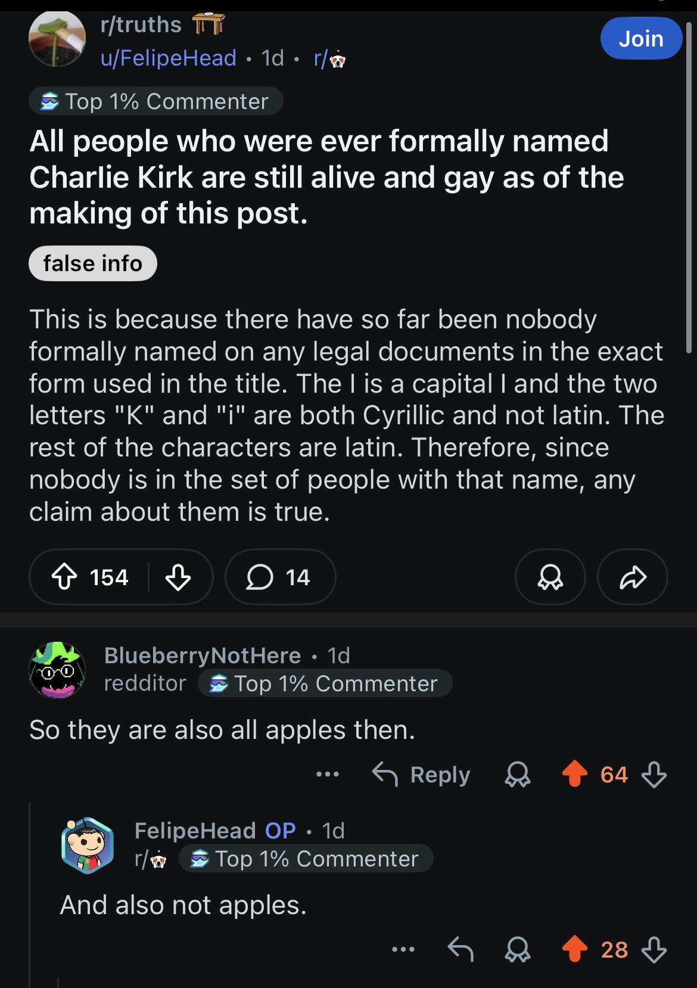Downvote FelipeHead's 'And also not apples' reply
The image size is (697, 988).
point(655,950)
